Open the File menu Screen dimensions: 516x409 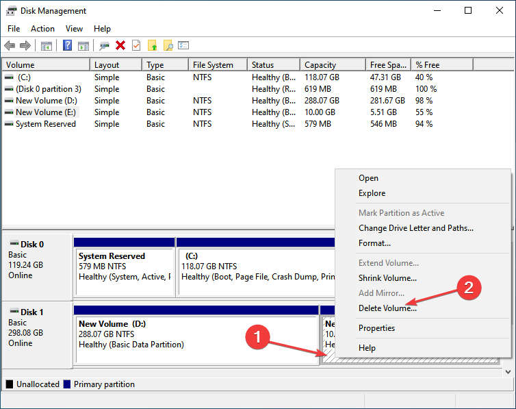[x=14, y=29]
